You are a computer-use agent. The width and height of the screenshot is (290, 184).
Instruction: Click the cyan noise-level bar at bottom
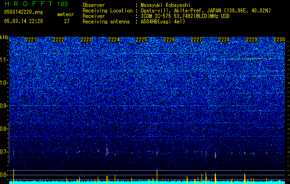147,182
